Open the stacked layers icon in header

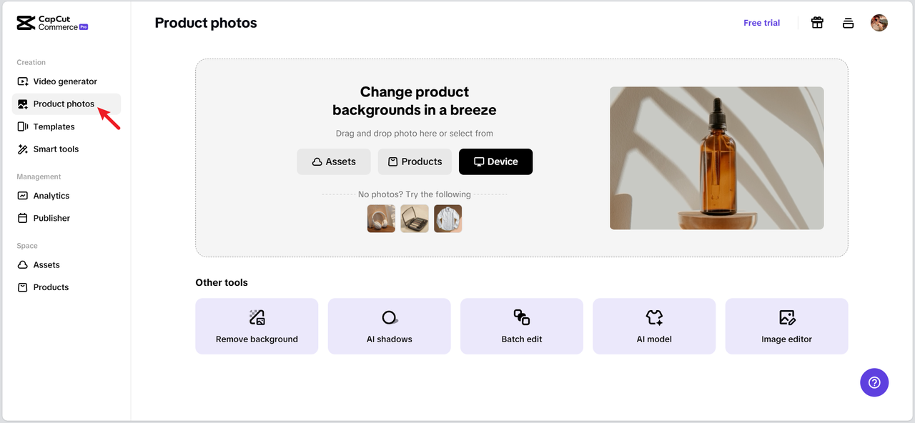849,23
